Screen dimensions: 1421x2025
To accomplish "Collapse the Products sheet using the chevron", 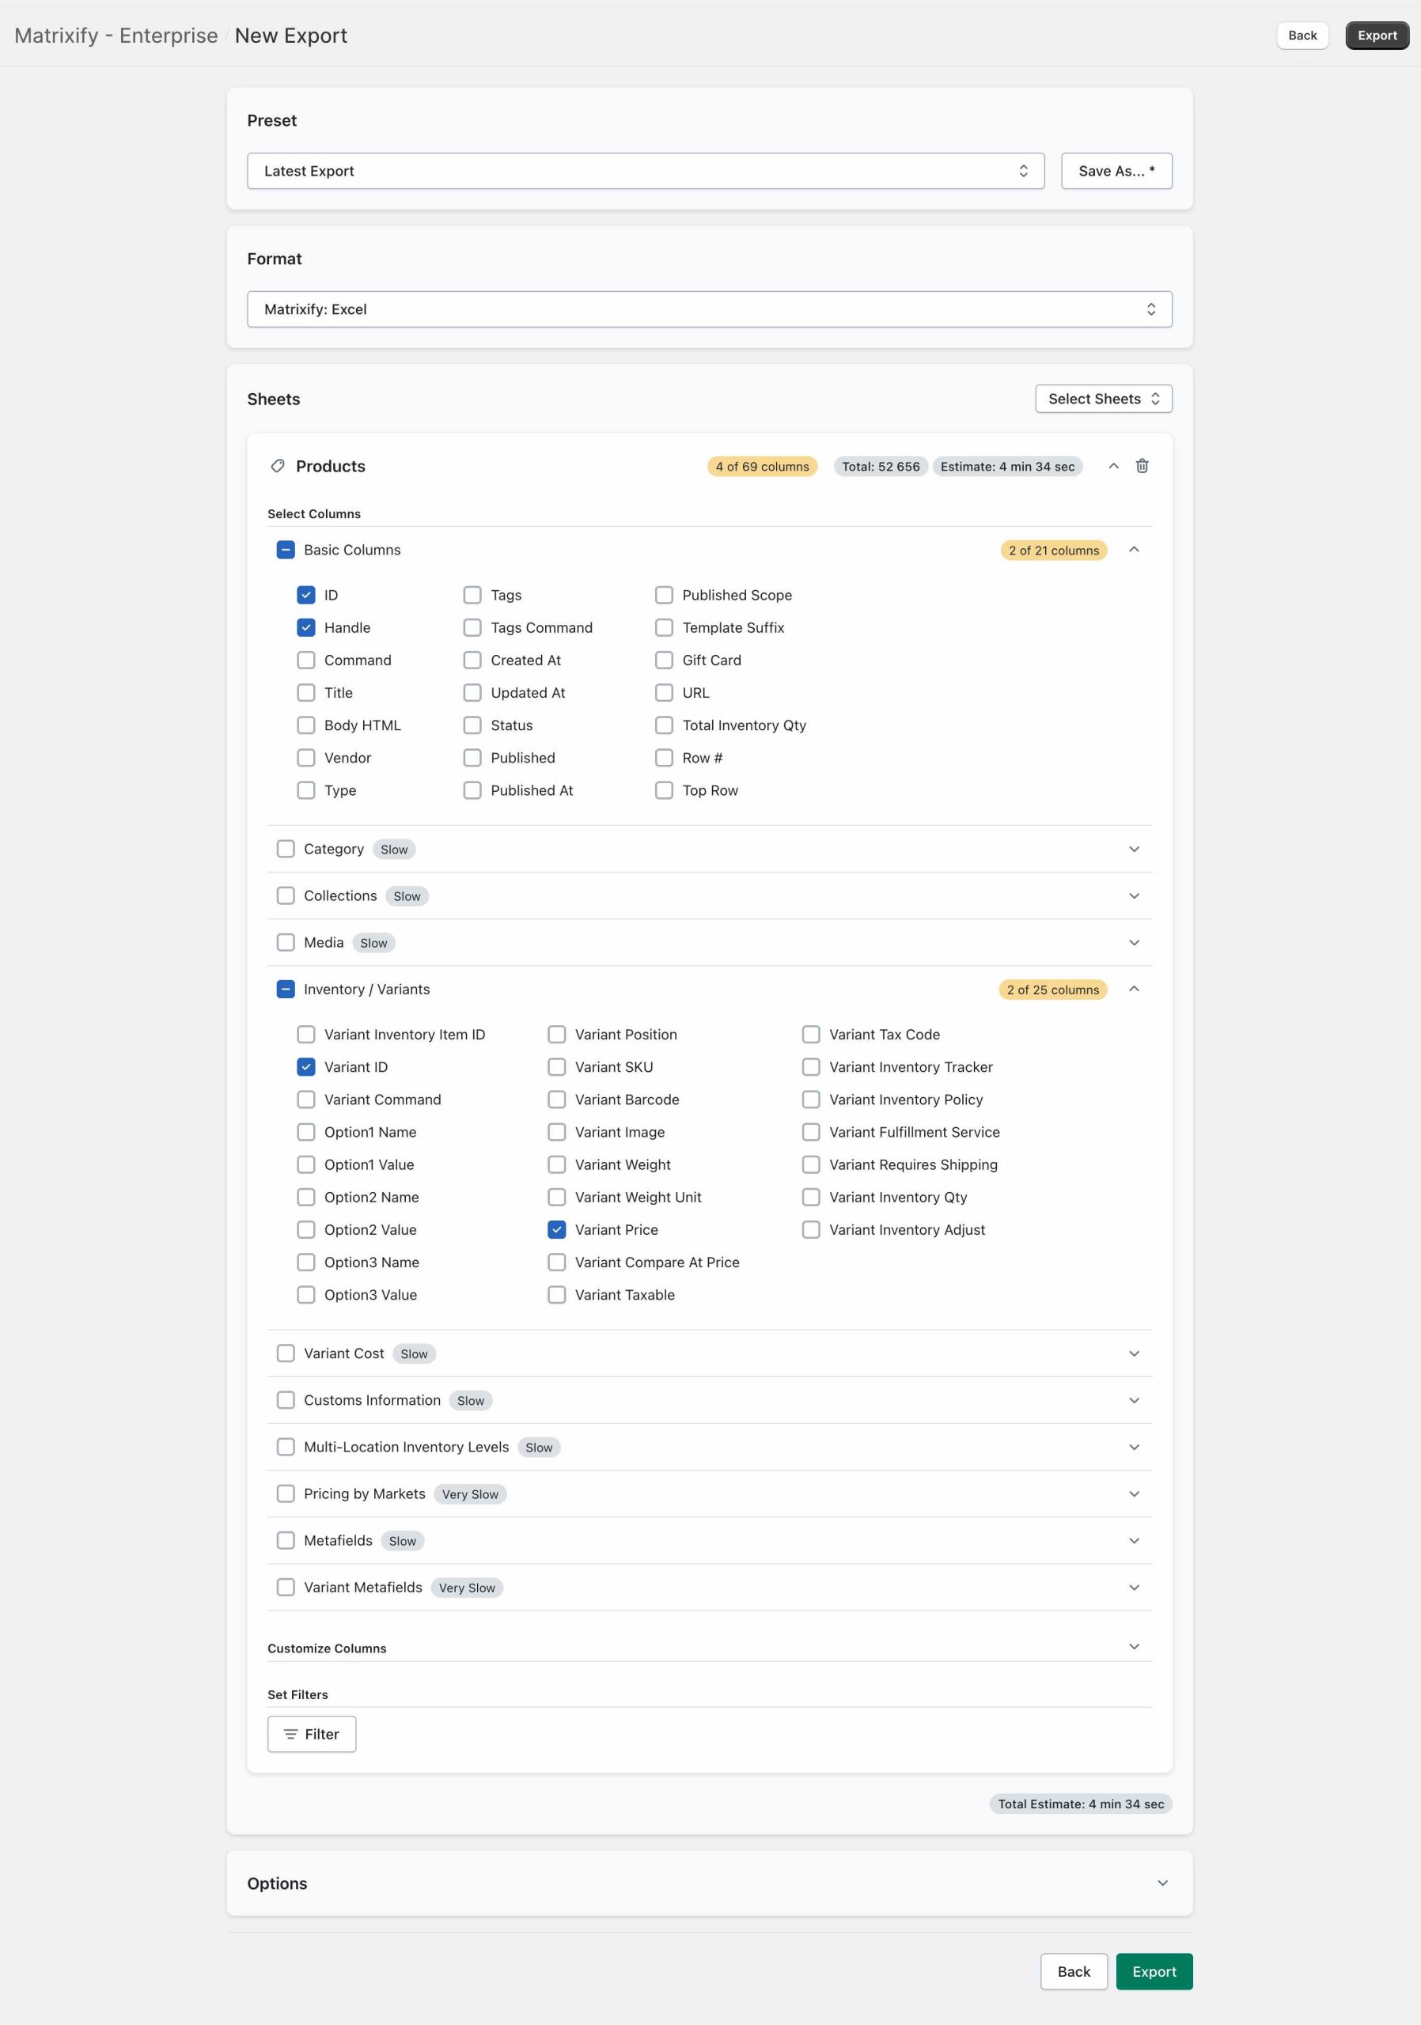I will click(1113, 466).
